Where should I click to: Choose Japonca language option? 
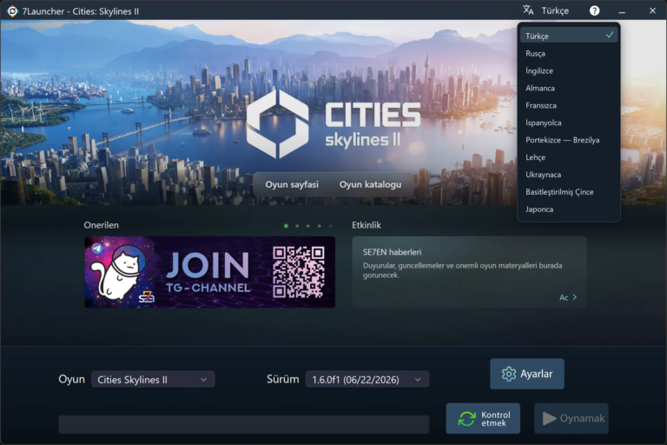point(569,209)
